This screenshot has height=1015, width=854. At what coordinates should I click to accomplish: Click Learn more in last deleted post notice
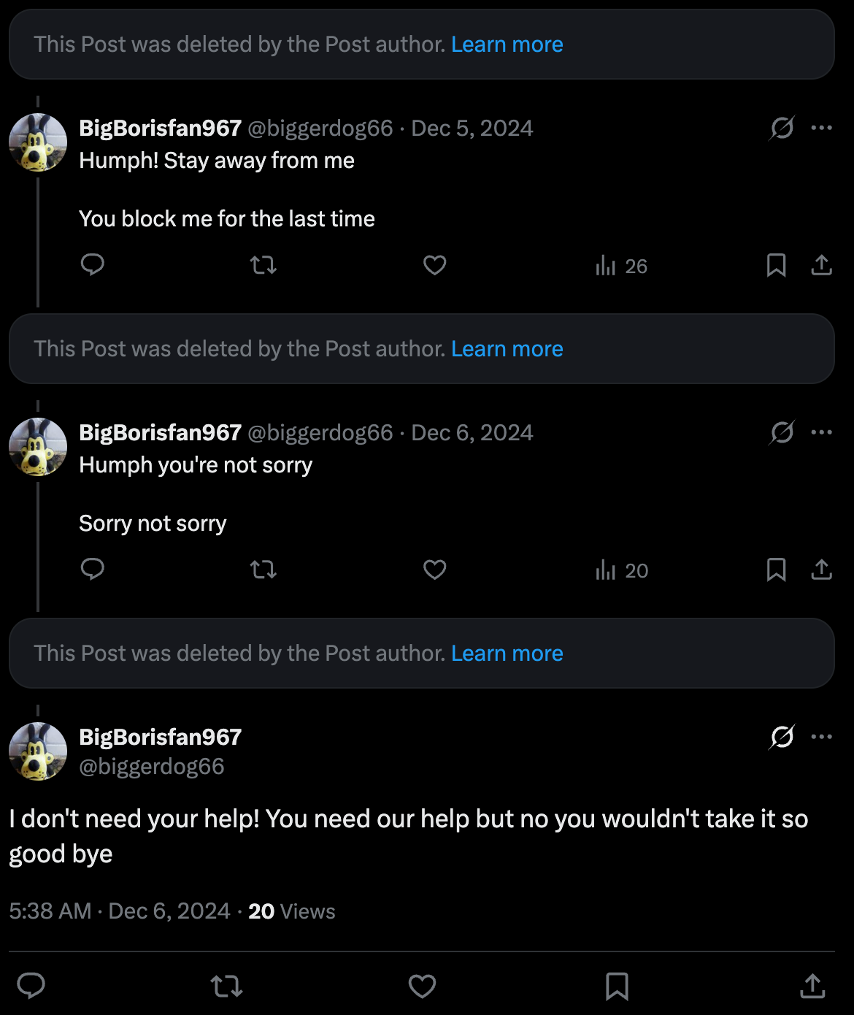click(507, 654)
